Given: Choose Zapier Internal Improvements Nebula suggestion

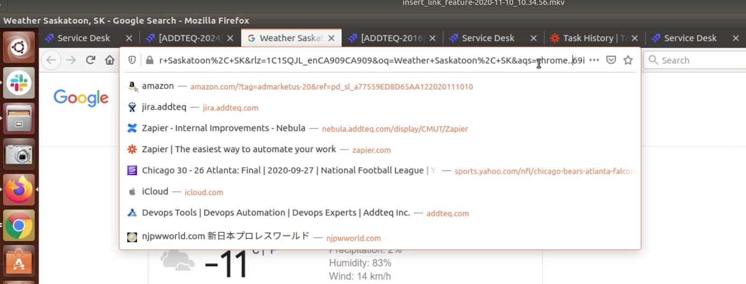Looking at the screenshot, I should tap(380, 129).
